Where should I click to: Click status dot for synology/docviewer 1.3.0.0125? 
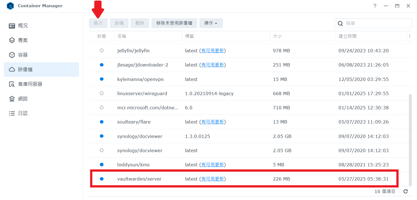[x=102, y=136]
